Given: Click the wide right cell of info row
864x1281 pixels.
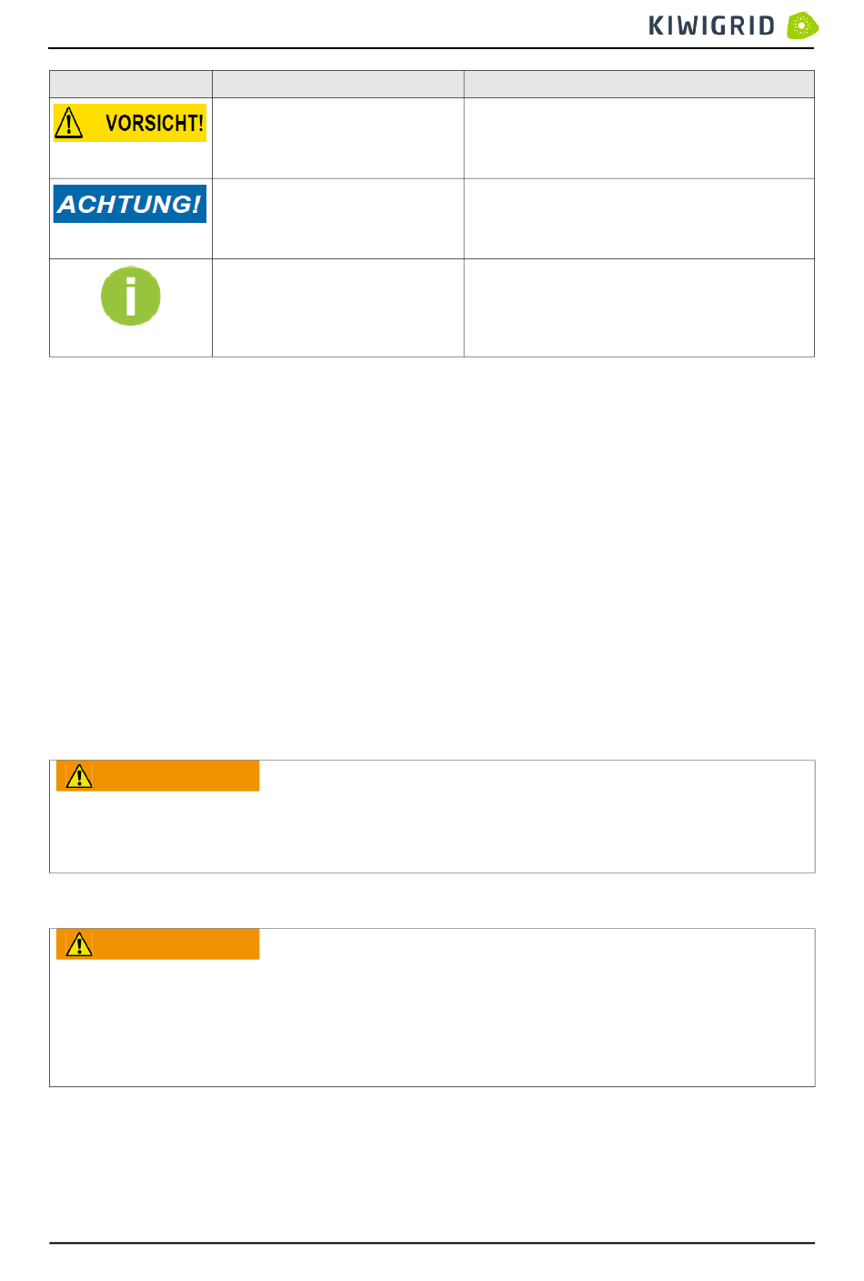Looking at the screenshot, I should (639, 308).
